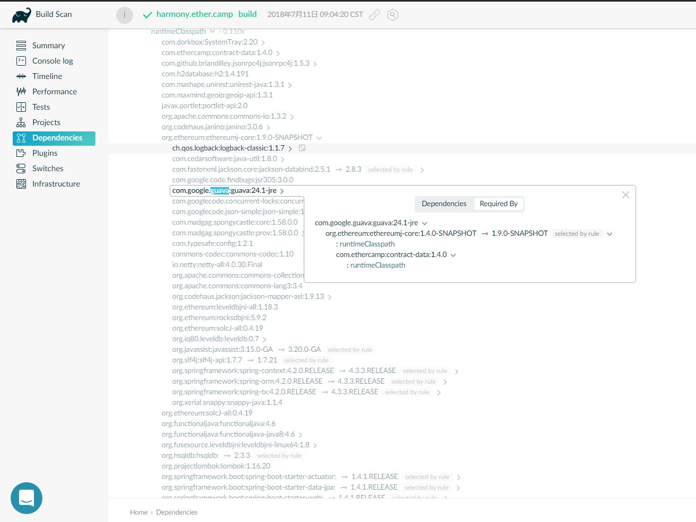The height and width of the screenshot is (522, 696).
Task: Open the Summary page
Action: point(49,46)
